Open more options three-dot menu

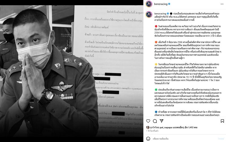pyautogui.click(x=222, y=4)
